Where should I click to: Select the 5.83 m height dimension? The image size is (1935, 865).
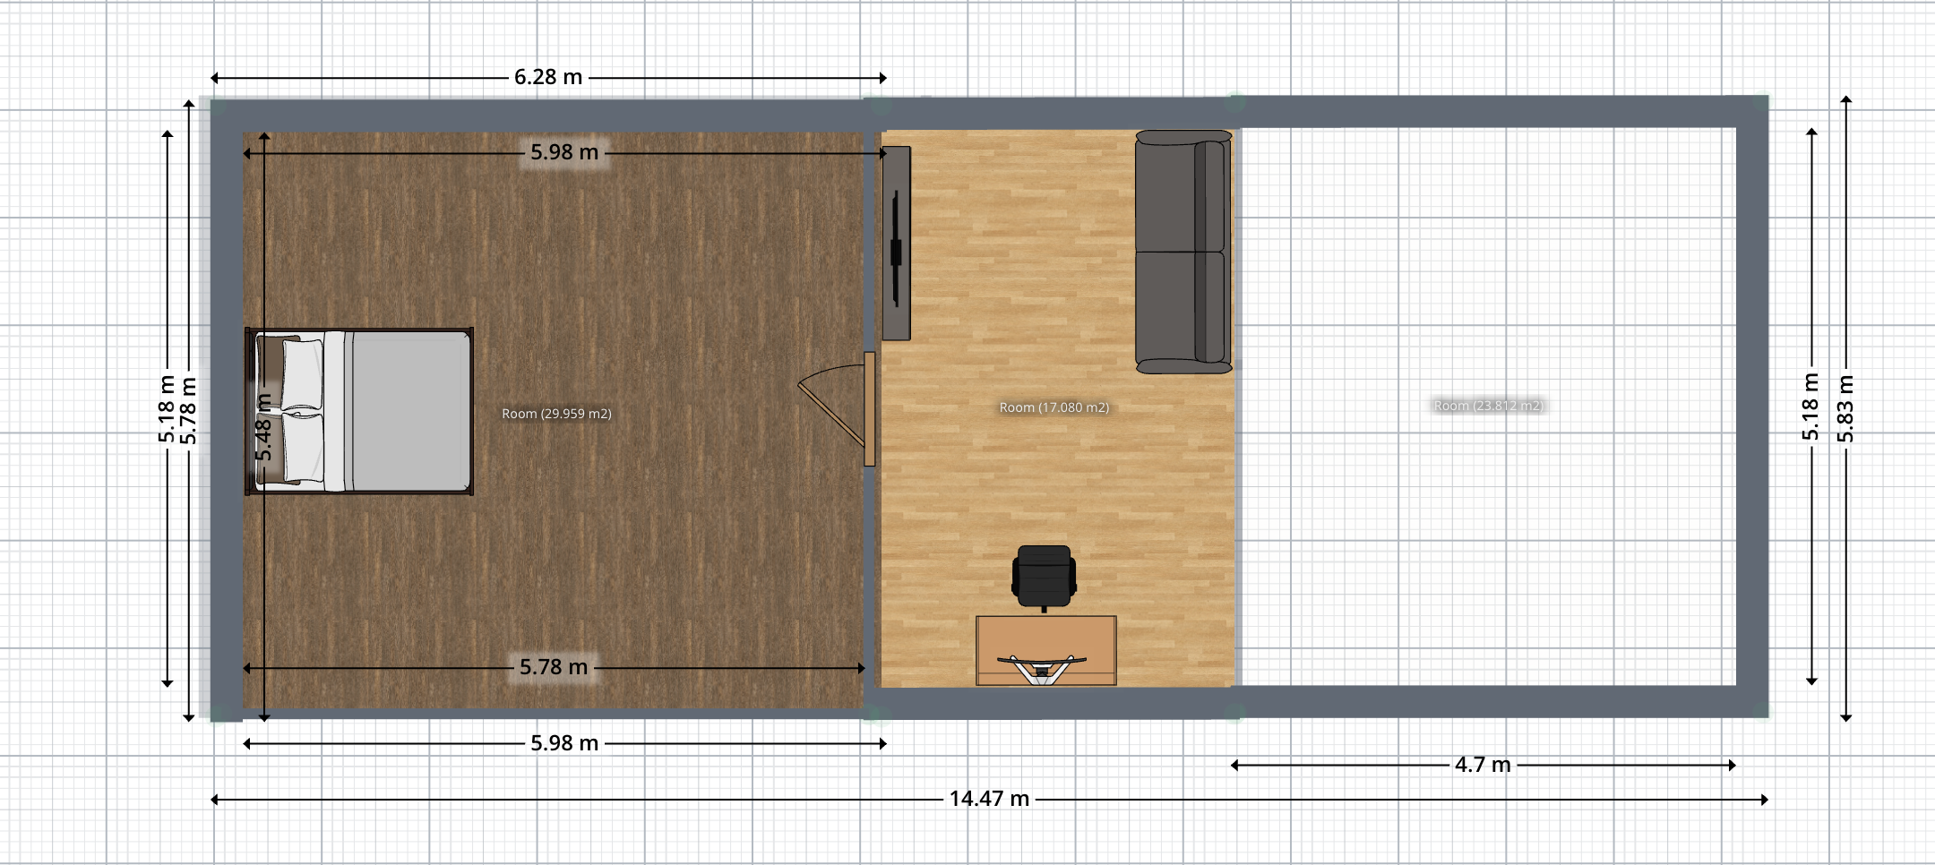click(x=1845, y=408)
